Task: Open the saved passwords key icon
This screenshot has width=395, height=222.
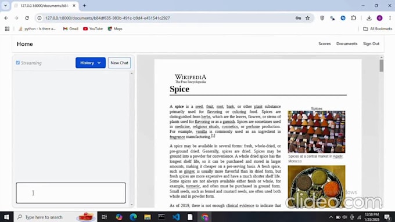Action: click(298, 18)
